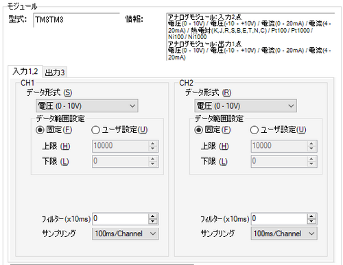The image size is (343, 265).
Task: Decrease CH2 フィルター value with down arrow
Action: coord(311,222)
